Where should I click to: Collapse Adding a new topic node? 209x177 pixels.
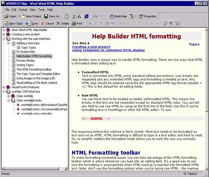[9, 43]
